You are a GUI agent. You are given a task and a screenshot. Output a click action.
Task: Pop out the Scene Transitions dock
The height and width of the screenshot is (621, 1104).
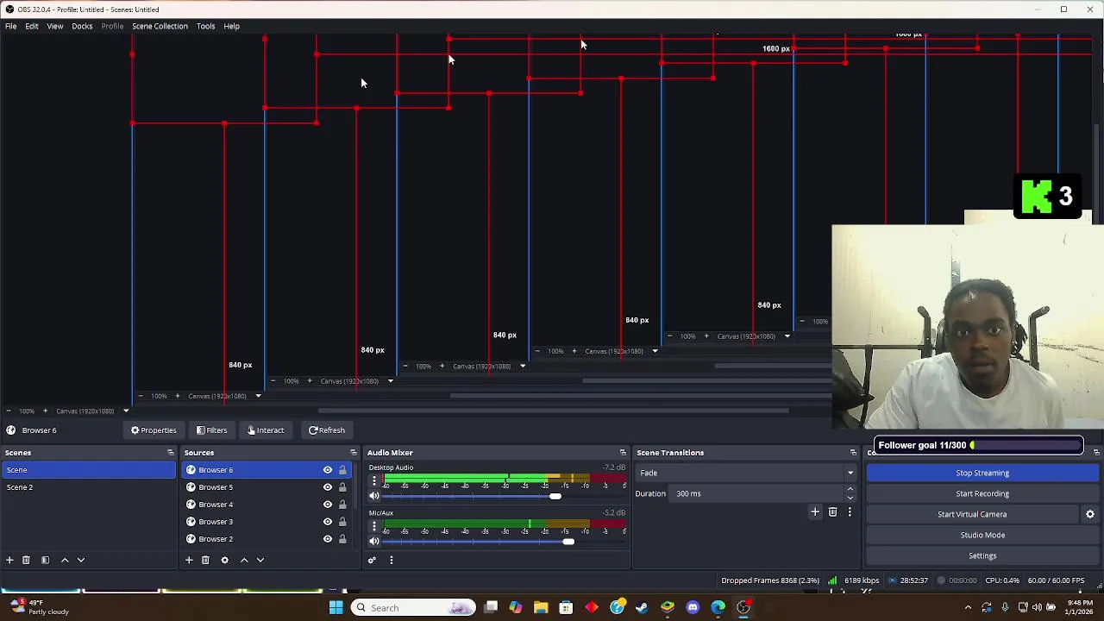853,452
